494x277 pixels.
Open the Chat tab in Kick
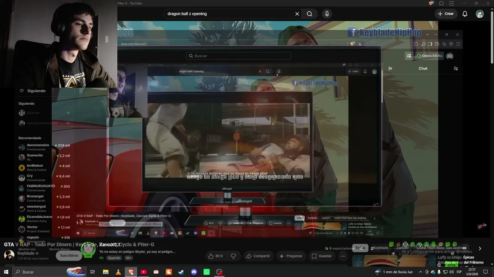423,68
